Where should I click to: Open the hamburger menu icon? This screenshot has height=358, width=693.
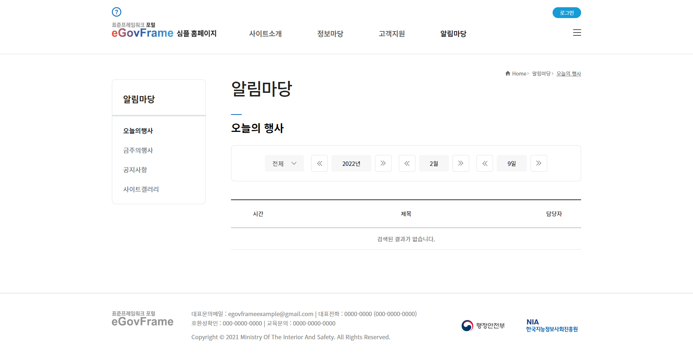577,33
